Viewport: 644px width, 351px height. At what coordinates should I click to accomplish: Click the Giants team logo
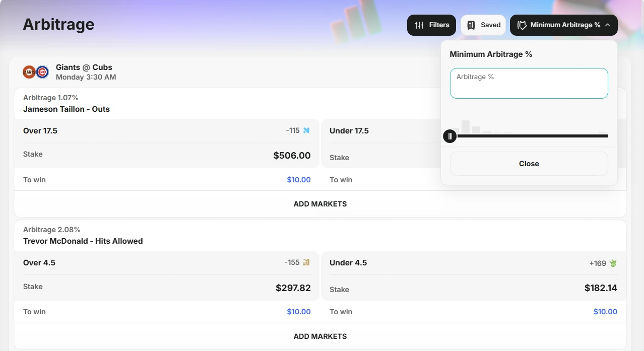(29, 72)
